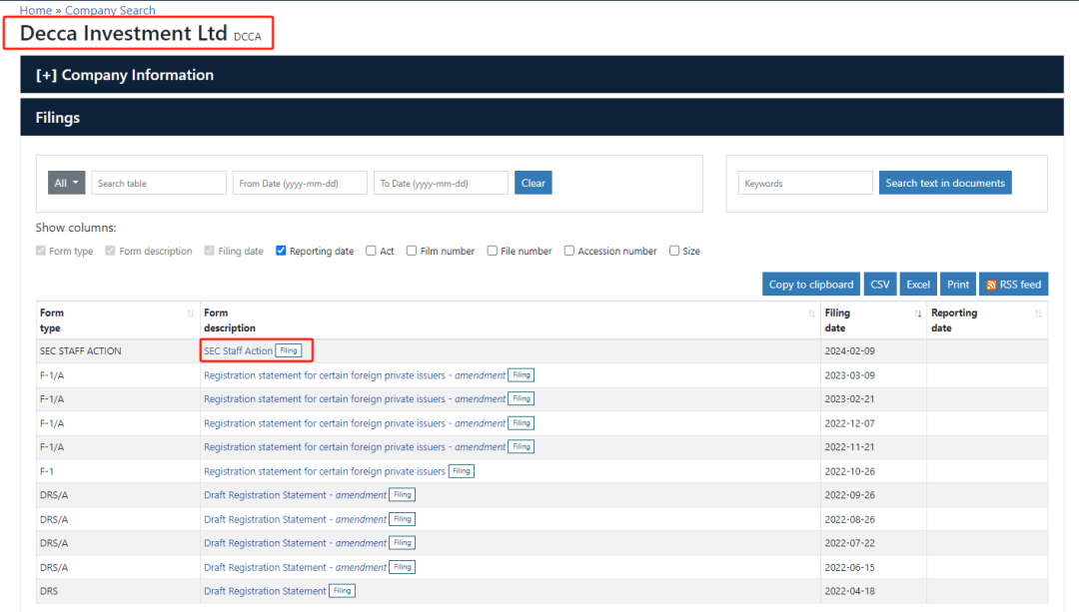Open F-1/A amendment dated 2023-03-09

(x=355, y=375)
